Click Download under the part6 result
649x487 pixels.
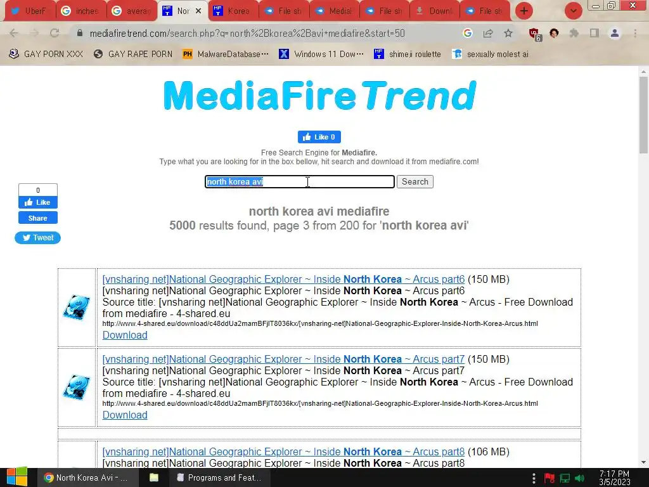click(125, 335)
